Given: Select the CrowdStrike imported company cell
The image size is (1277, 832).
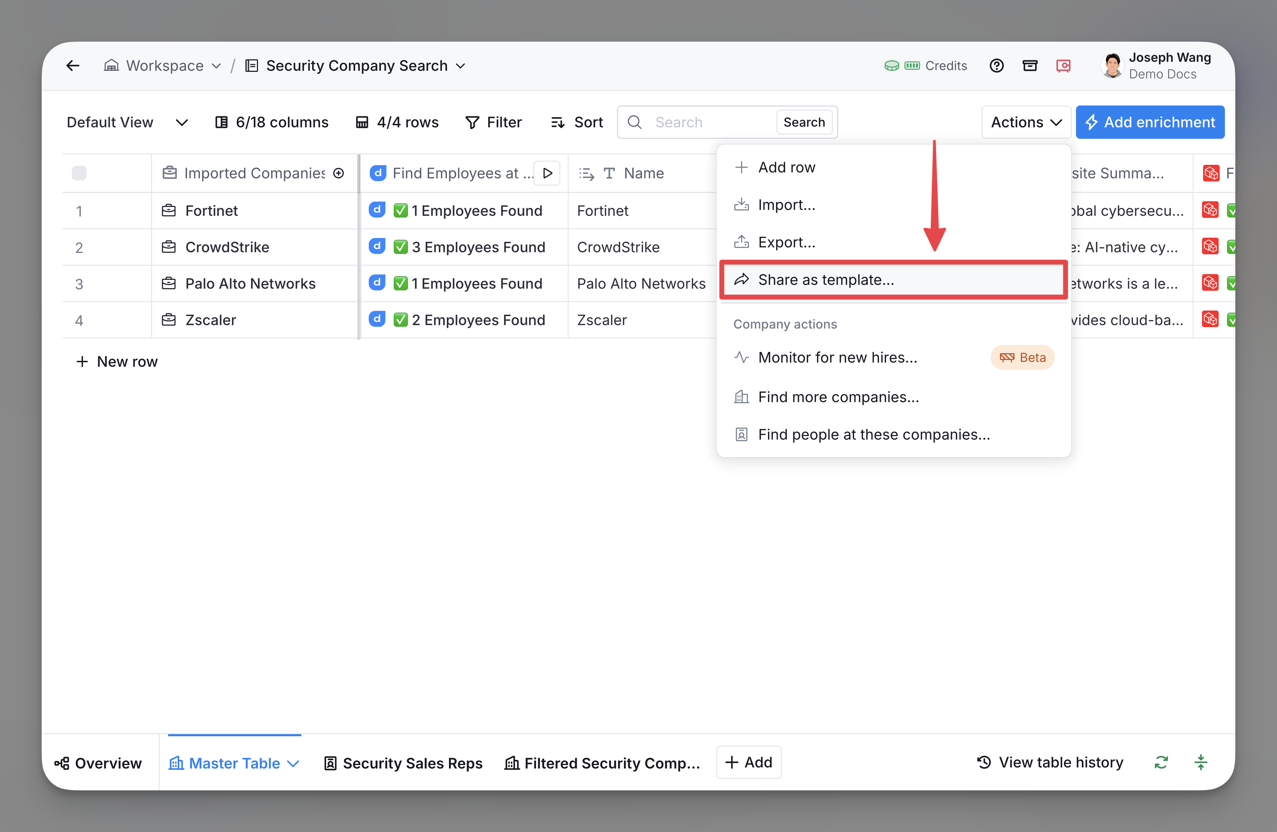Looking at the screenshot, I should point(254,247).
